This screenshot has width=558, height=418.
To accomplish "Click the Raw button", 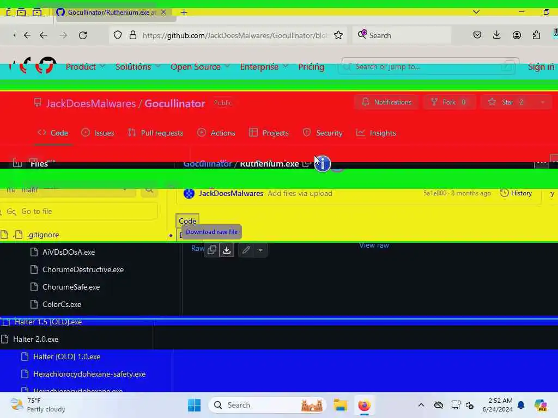I will pyautogui.click(x=197, y=249).
